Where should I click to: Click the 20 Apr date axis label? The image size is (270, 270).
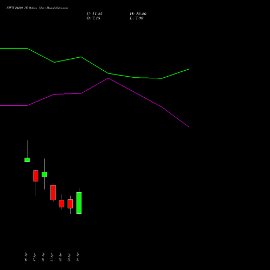click(x=43, y=257)
